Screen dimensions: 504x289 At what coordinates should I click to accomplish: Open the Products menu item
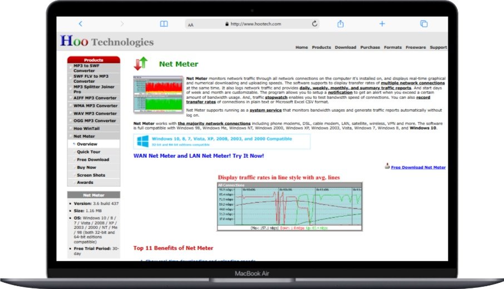pyautogui.click(x=321, y=47)
